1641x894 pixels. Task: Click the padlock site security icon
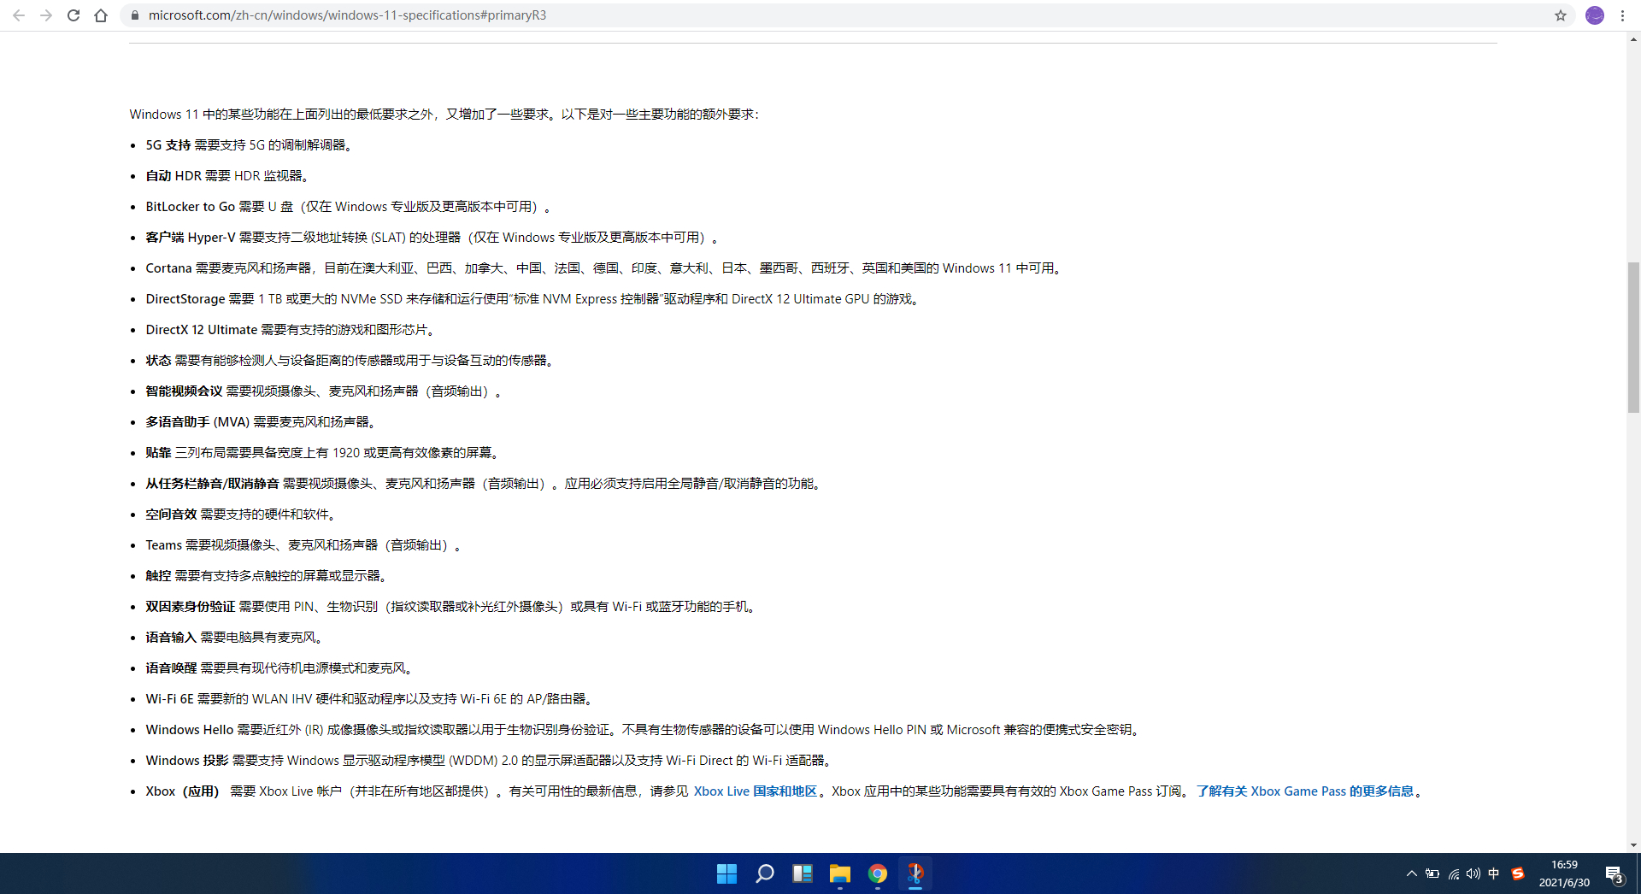133,15
